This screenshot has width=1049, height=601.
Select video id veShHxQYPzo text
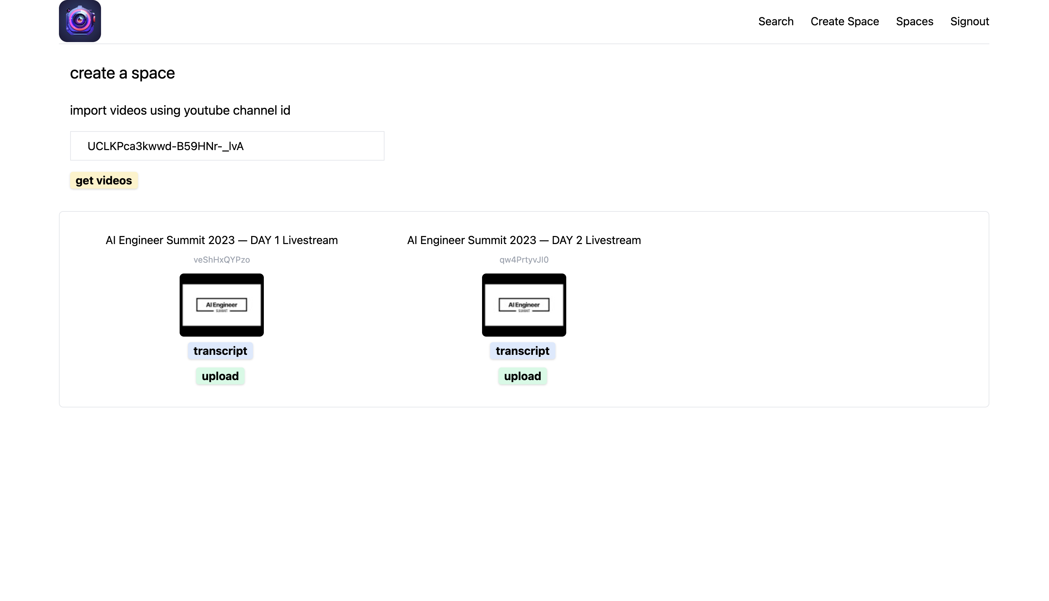221,259
